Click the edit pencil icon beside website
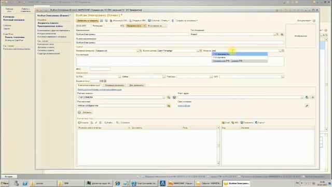 [307, 105]
